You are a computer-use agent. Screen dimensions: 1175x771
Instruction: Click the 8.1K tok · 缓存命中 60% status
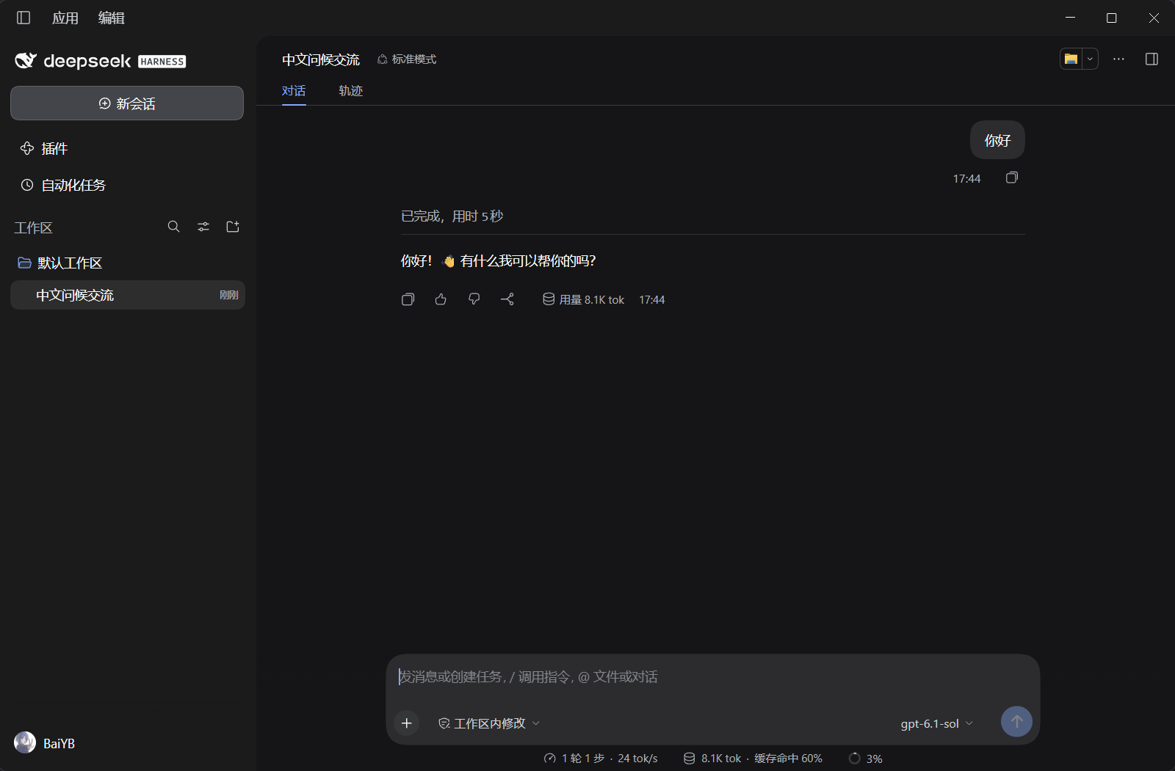(x=753, y=759)
